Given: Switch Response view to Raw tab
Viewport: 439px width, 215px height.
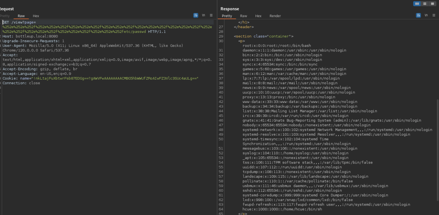Looking at the screenshot, I should click(244, 16).
